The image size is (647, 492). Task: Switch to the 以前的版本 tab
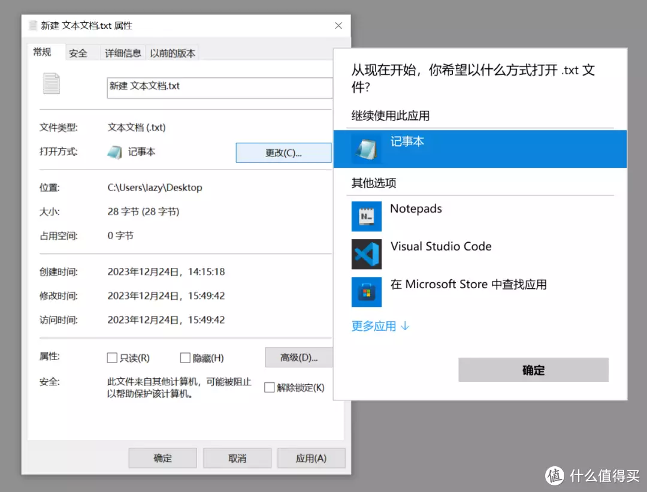tap(173, 53)
